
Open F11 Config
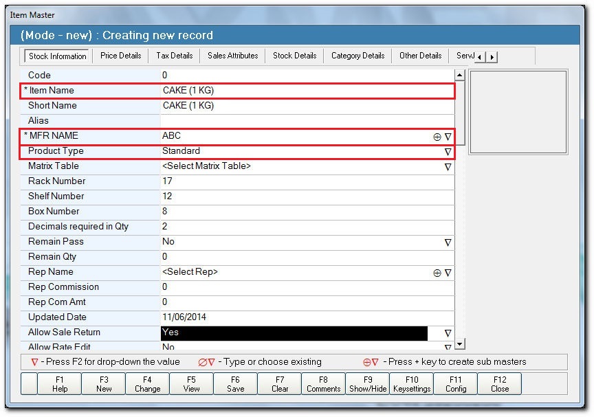(456, 384)
